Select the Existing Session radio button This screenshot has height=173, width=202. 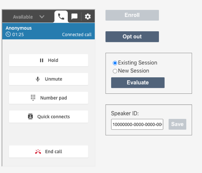point(115,63)
